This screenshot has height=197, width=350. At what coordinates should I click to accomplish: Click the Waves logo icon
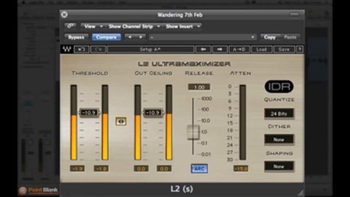[67, 49]
